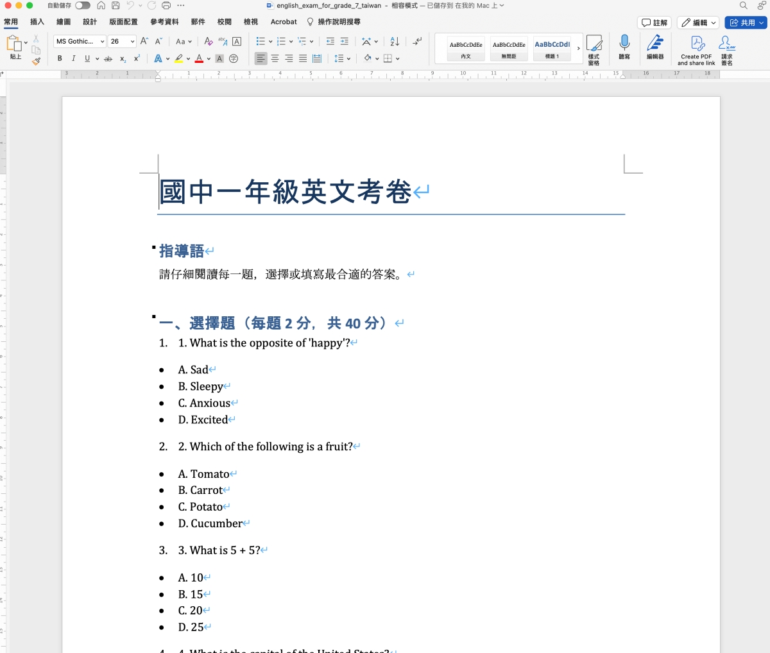Click Create PDF and share link
This screenshot has width=770, height=653.
click(x=696, y=50)
